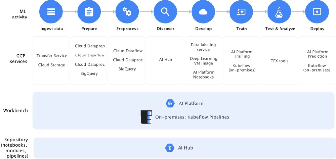Click Kubeflow (on-premises) in Train box

tap(242, 68)
